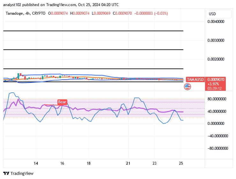Click the US flag event icon
This screenshot has height=179, width=236.
188,87
